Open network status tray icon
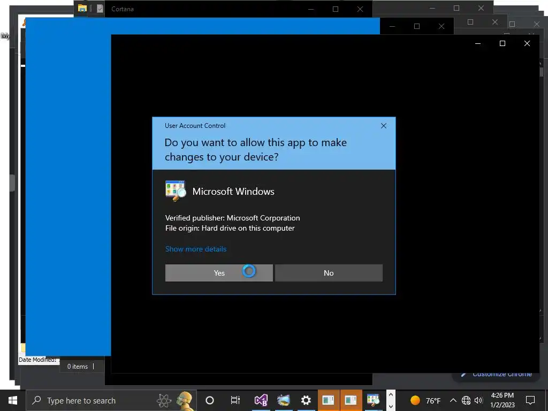 coord(466,400)
